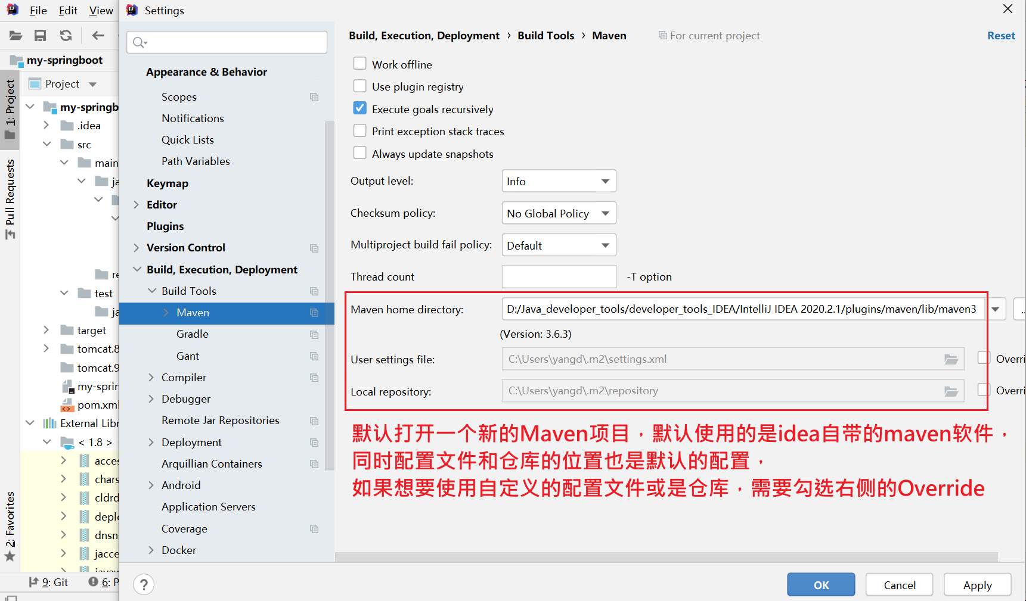Open the Favorites tool window
1026x601 pixels.
(x=10, y=526)
